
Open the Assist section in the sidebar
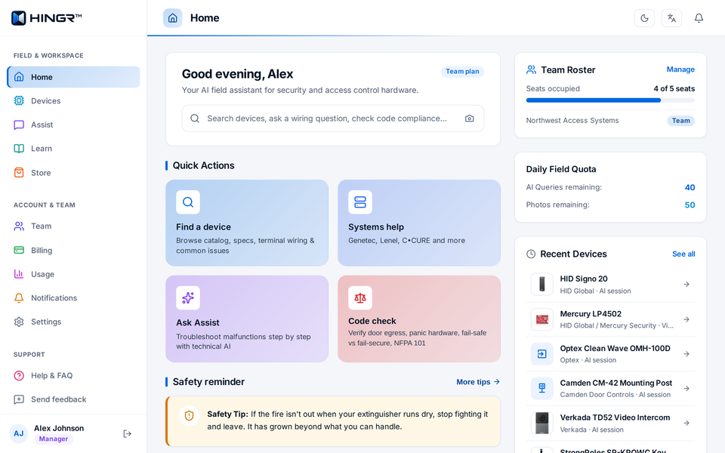coord(73,125)
